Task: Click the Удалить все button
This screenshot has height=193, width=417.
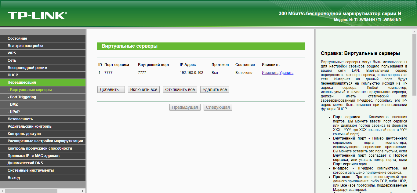Action: click(215, 89)
